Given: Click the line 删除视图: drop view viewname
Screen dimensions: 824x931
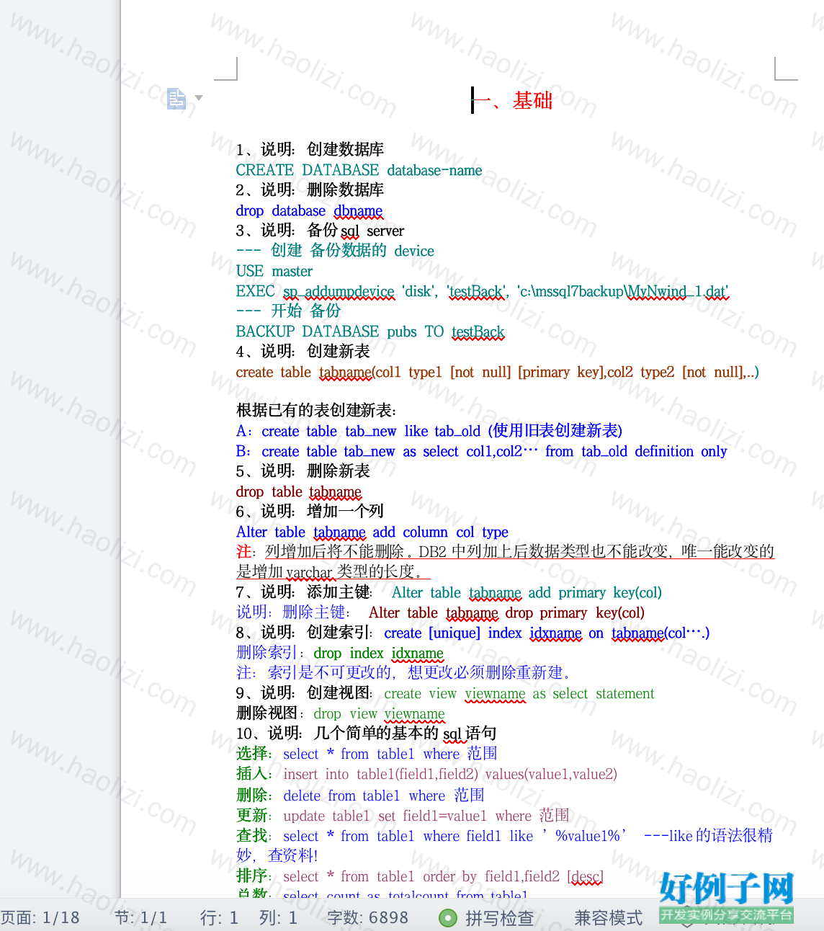Looking at the screenshot, I should click(x=340, y=713).
